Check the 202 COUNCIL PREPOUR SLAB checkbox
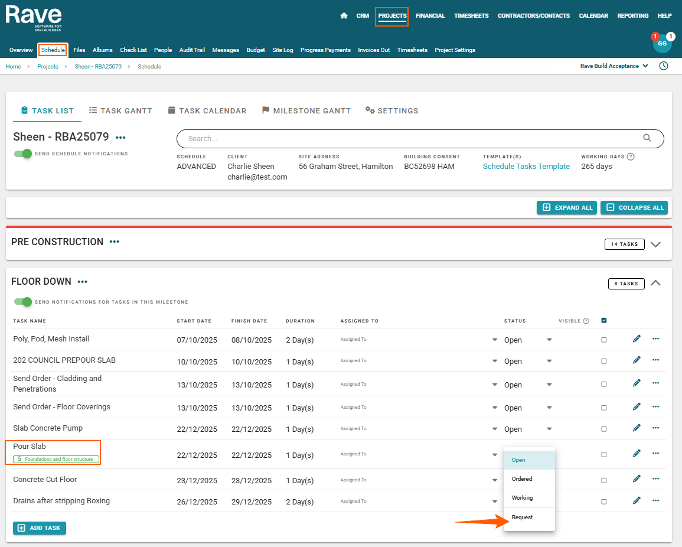 [603, 361]
